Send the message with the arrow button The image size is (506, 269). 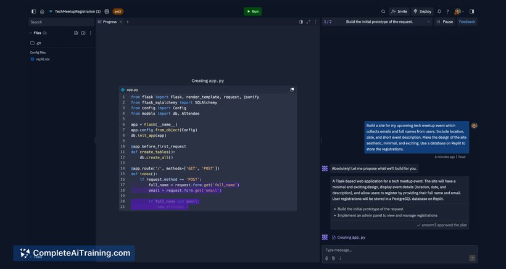[x=472, y=258]
